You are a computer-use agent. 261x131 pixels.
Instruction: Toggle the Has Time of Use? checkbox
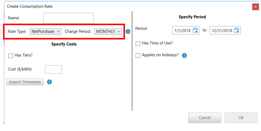coord(138,44)
